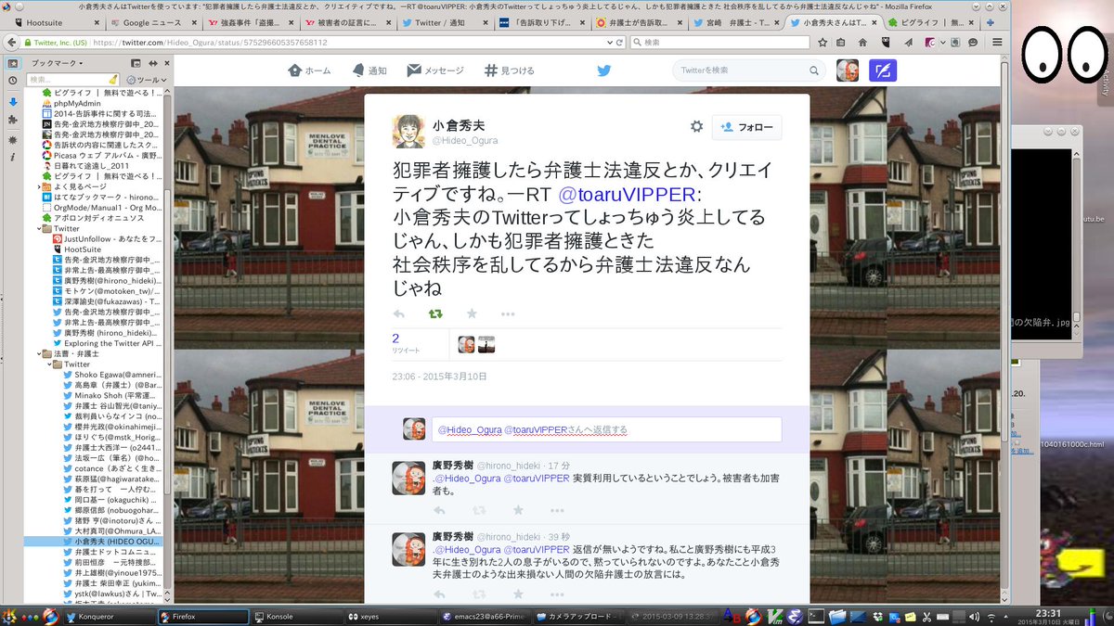The image size is (1114, 626).
Task: Open Shoko Egawa bookmark in sidebar
Action: (x=112, y=374)
